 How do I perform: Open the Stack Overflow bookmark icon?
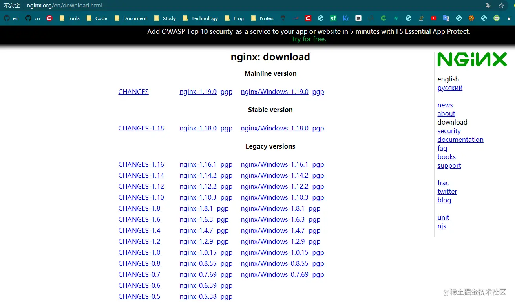(x=421, y=18)
